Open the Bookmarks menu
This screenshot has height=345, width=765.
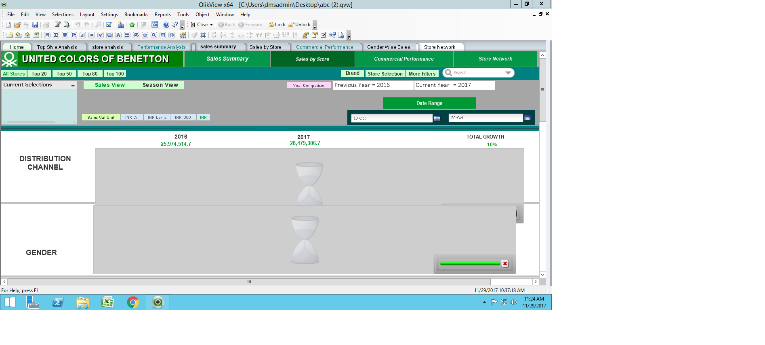136,15
